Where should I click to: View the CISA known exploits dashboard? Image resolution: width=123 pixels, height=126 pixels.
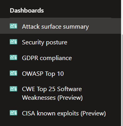point(64,113)
